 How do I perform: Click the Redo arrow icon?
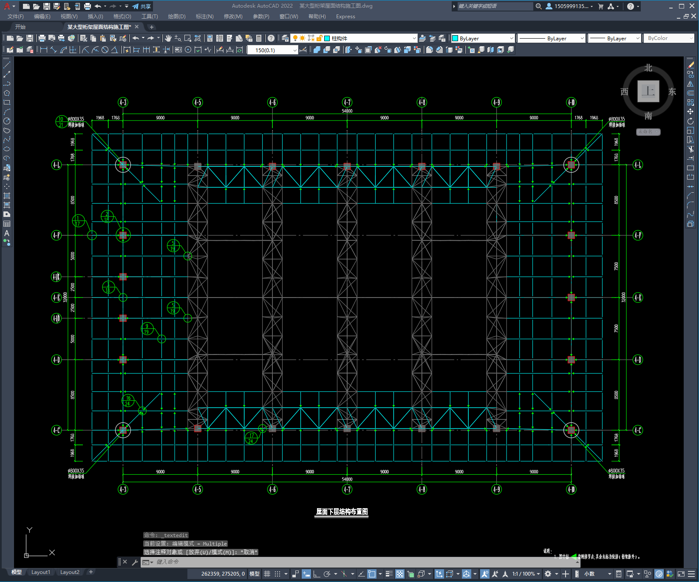[151, 38]
